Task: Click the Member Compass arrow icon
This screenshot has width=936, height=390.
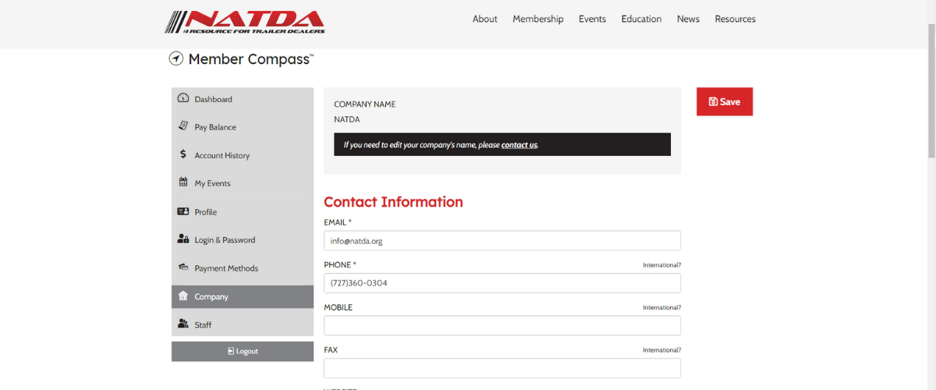Action: click(x=176, y=58)
